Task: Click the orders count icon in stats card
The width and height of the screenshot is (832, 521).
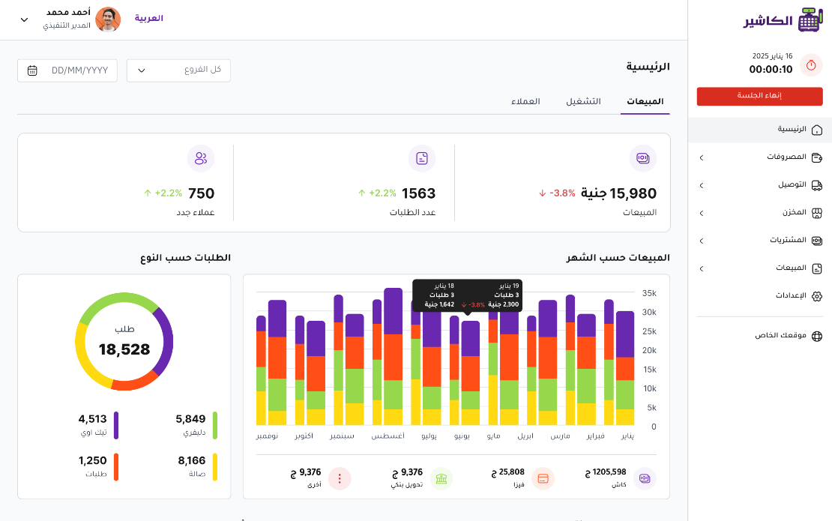Action: [422, 158]
